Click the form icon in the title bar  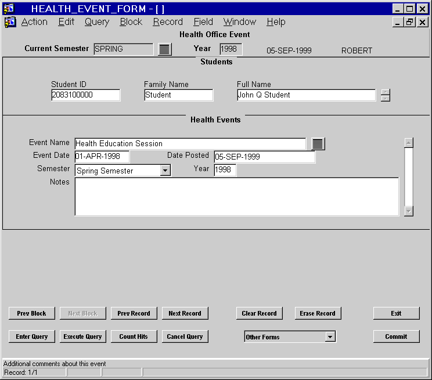pos(9,9)
